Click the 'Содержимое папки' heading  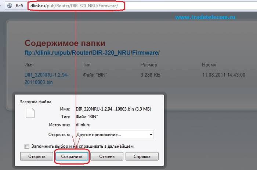[65, 43]
